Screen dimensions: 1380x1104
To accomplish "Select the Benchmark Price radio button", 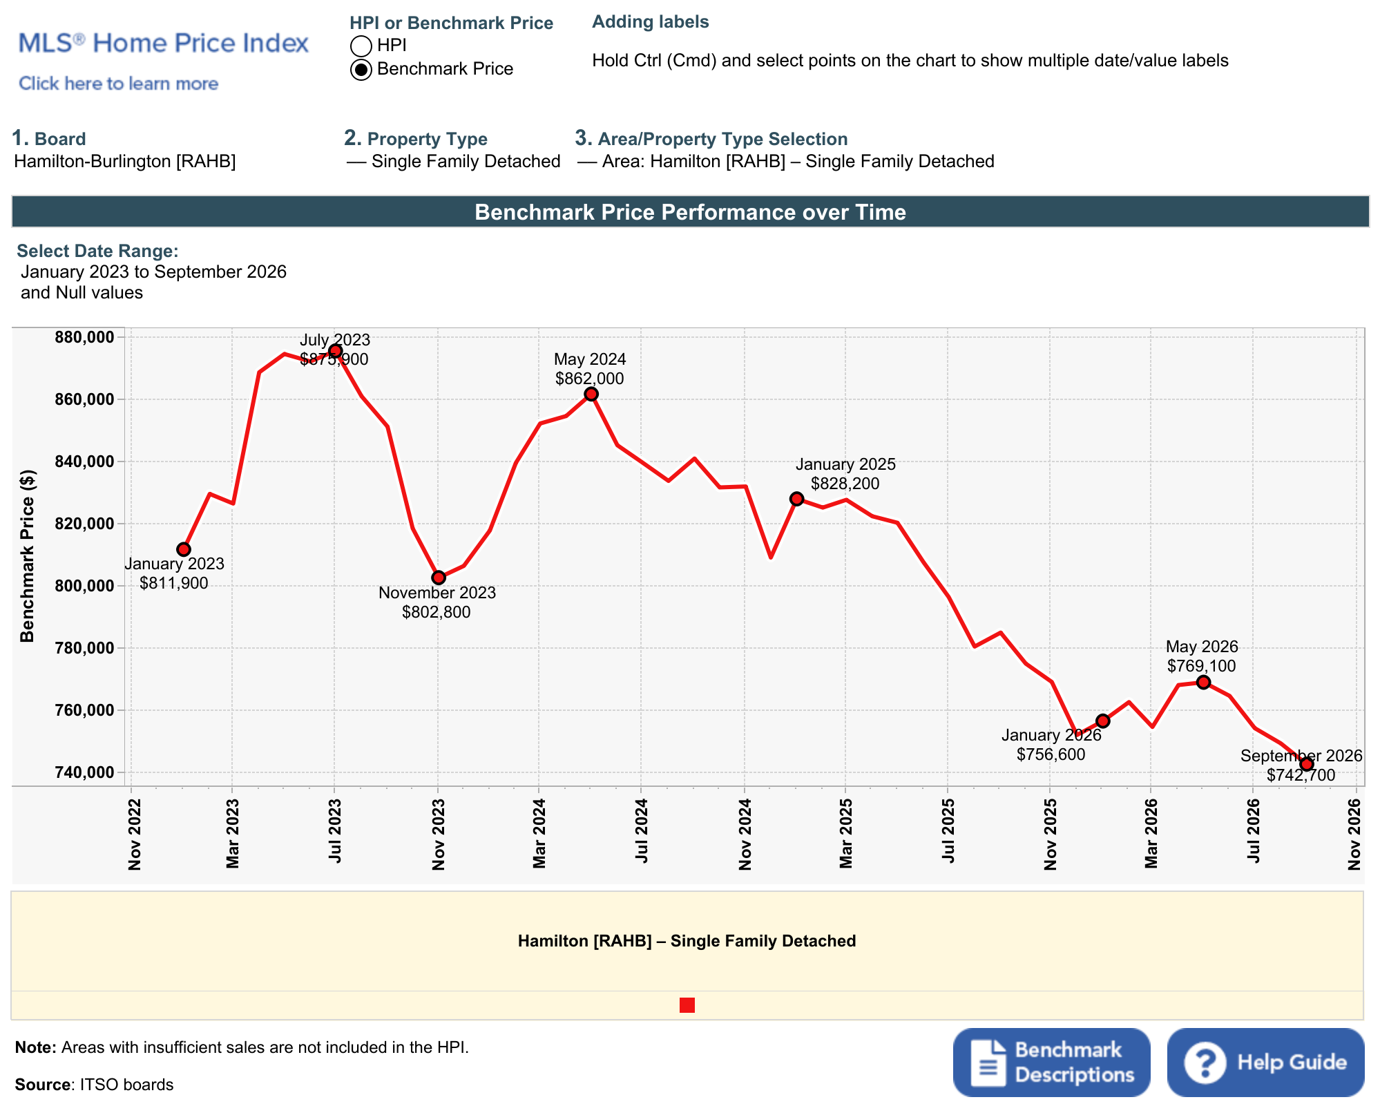I will [x=361, y=70].
